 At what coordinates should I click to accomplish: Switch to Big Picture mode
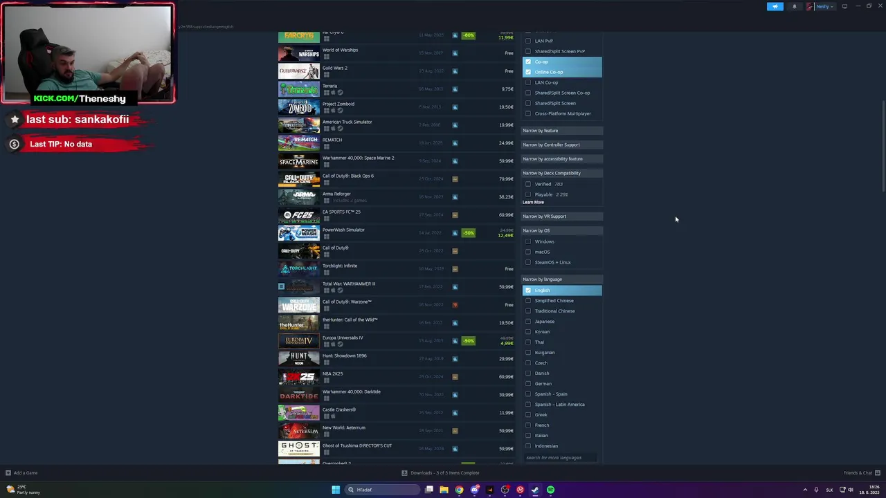[844, 6]
